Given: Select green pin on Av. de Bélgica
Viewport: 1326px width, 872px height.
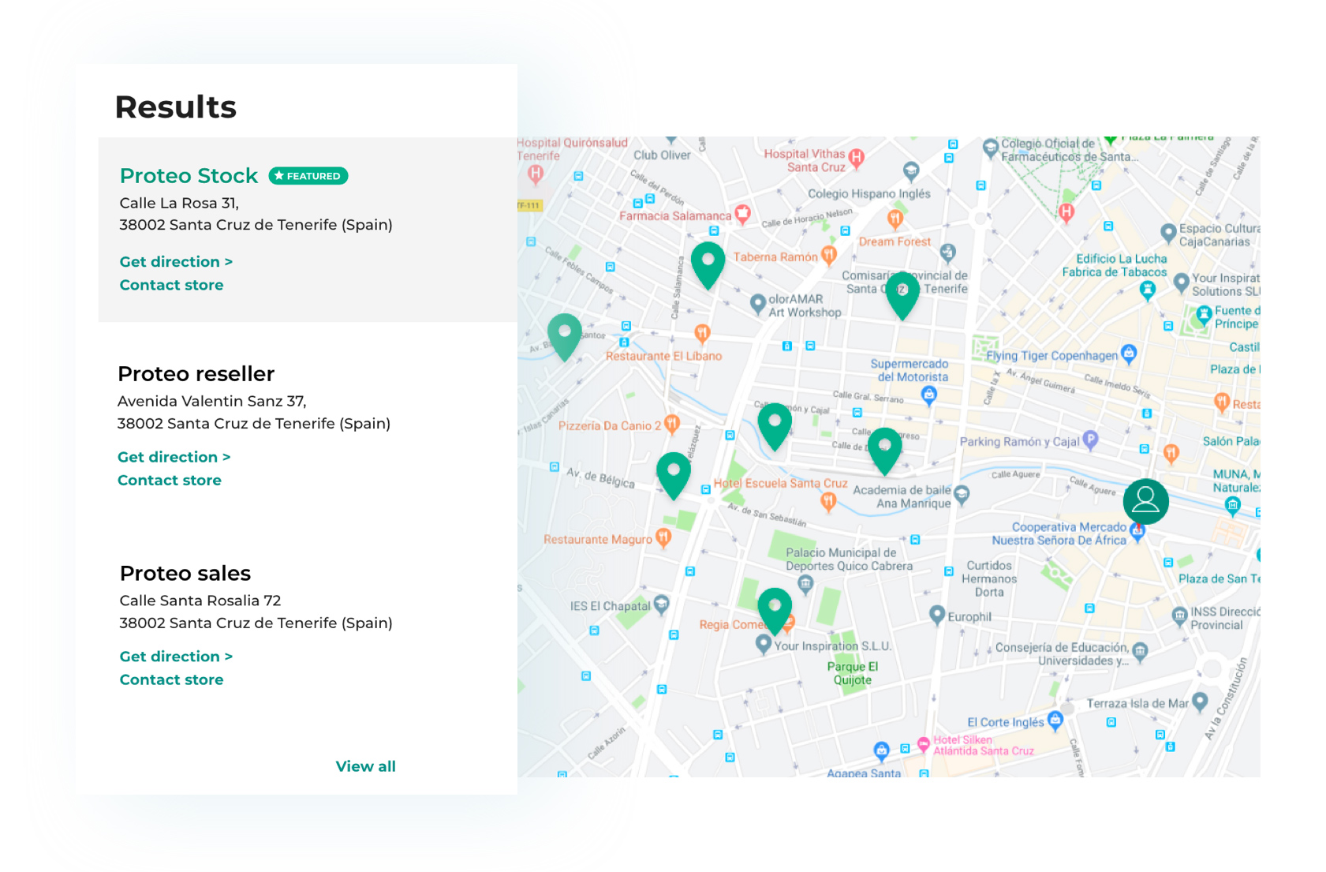Looking at the screenshot, I should point(674,476).
